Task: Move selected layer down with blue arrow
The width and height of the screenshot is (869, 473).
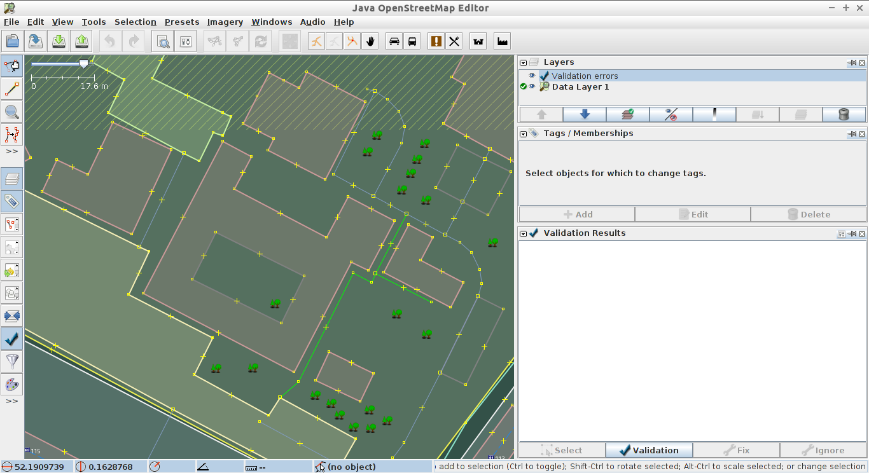Action: coord(584,114)
